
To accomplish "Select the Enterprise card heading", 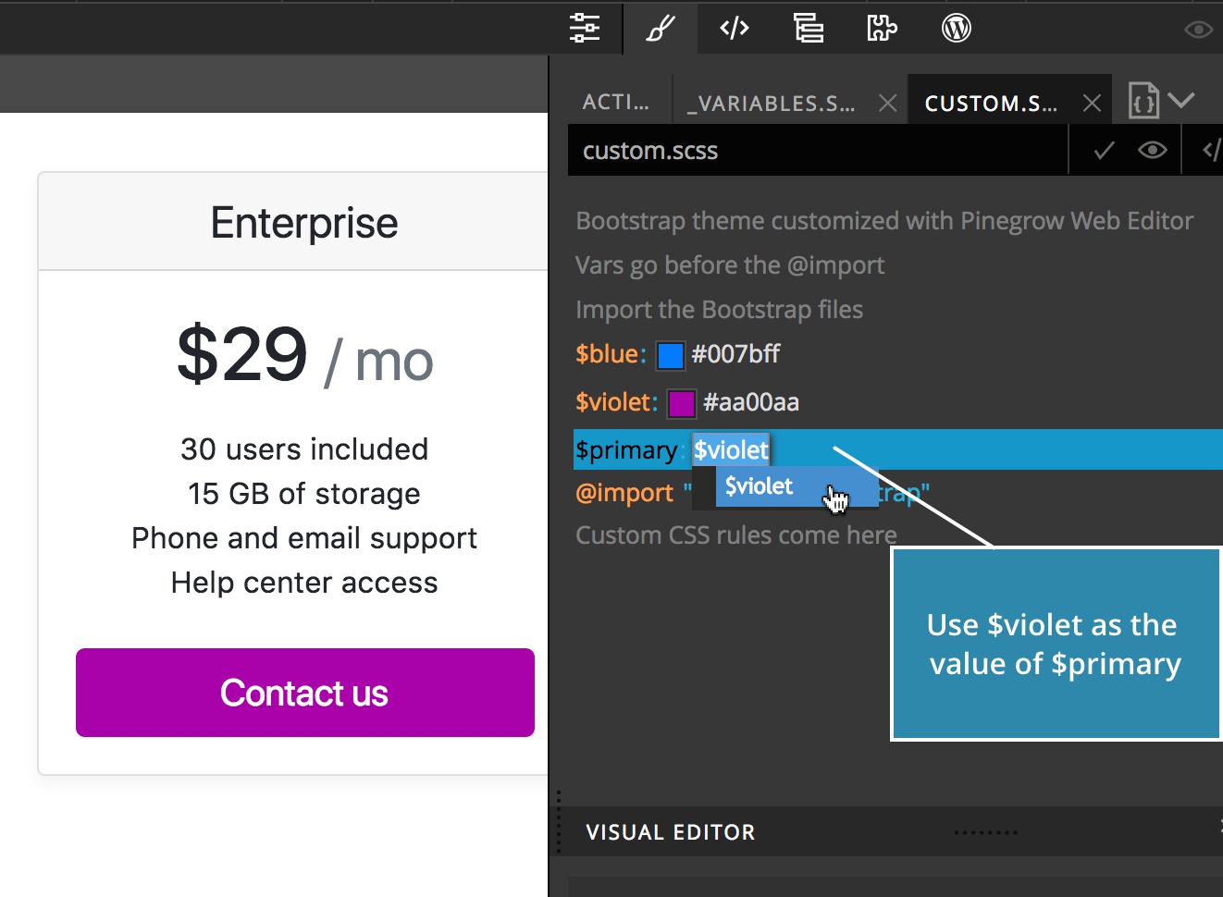I will [304, 223].
